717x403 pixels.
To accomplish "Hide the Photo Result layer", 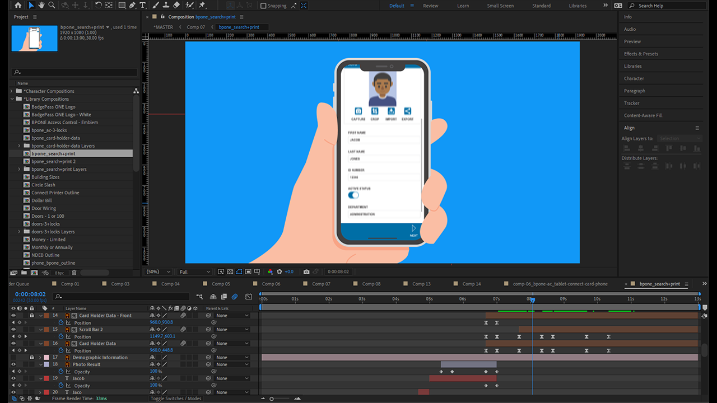I will pos(13,364).
